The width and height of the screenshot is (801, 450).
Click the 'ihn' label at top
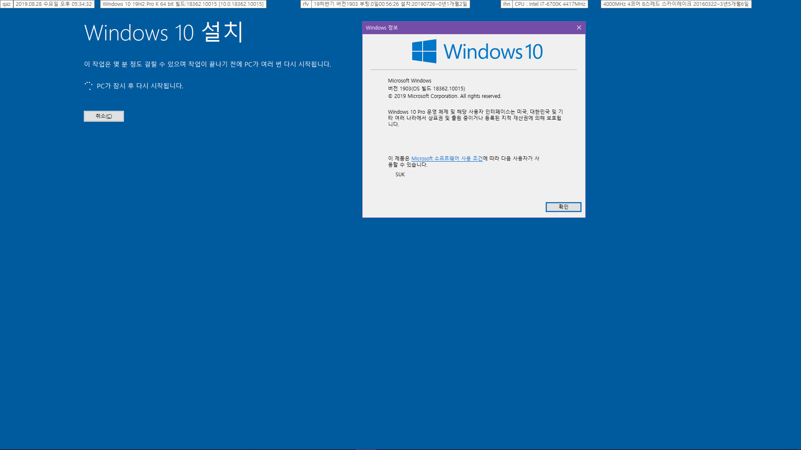[x=506, y=4]
